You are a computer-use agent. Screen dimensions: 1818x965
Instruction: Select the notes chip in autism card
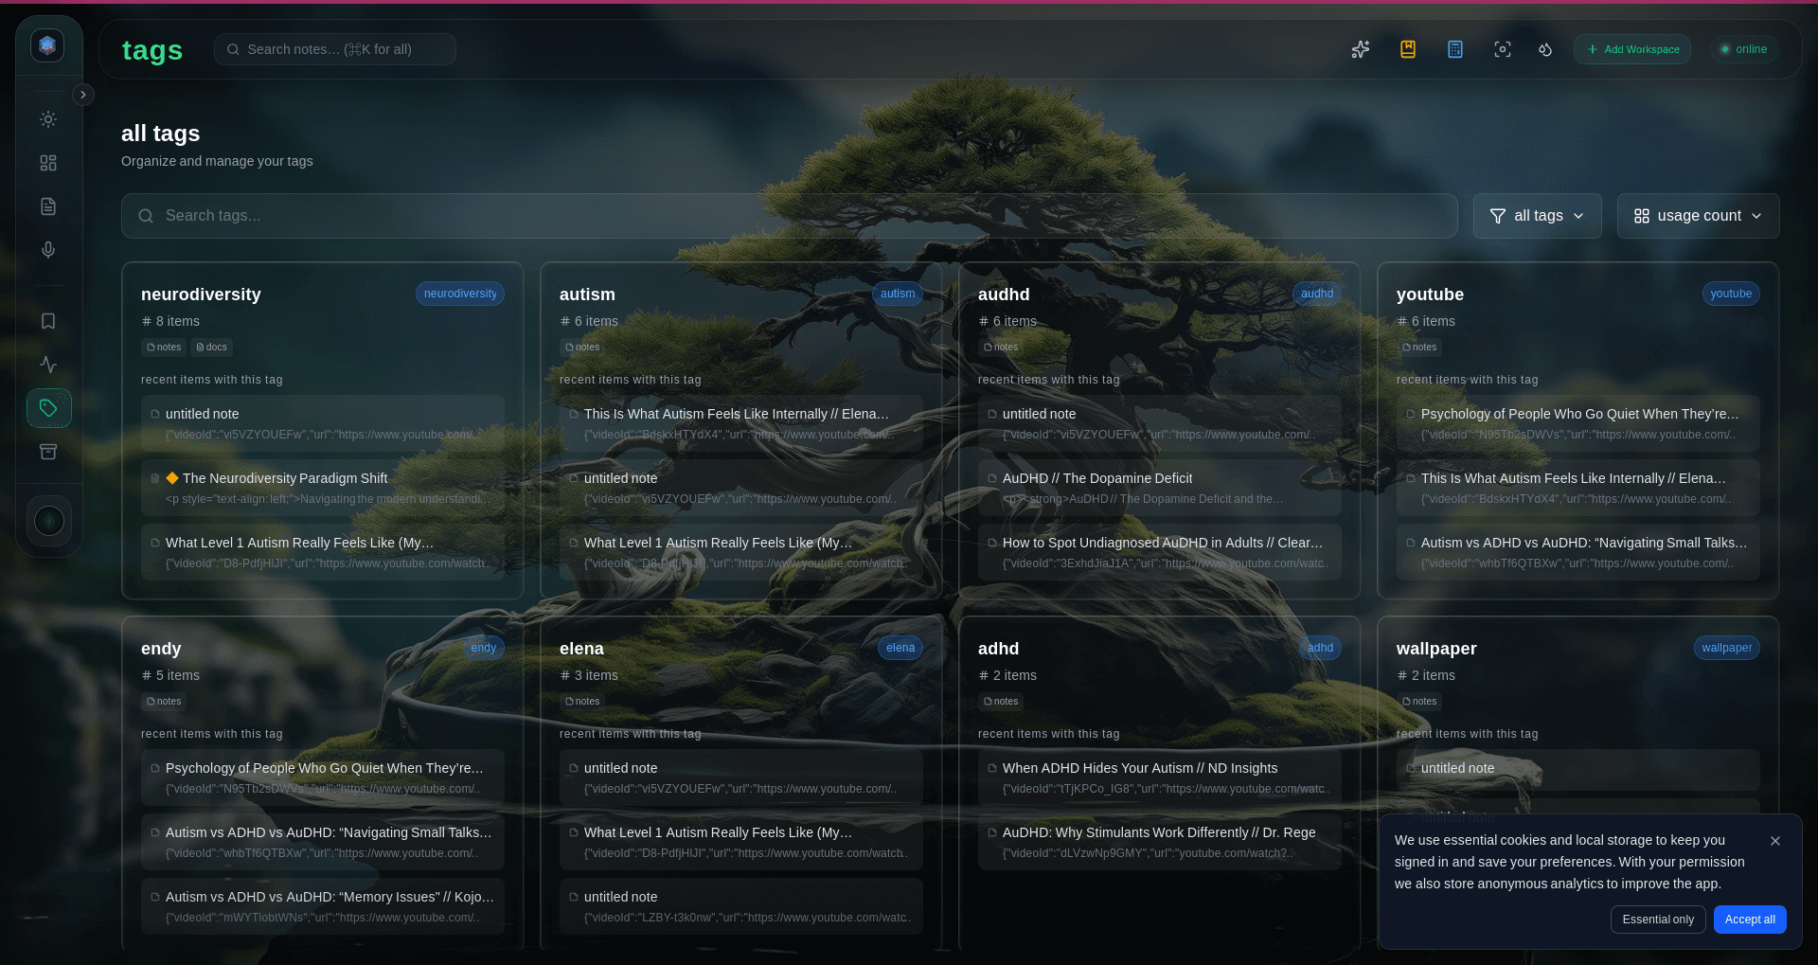pos(582,348)
